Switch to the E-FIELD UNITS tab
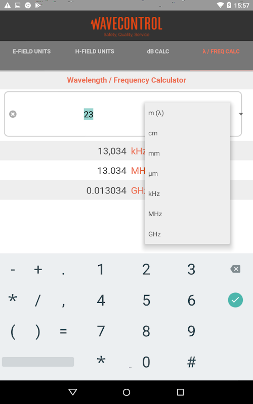Image resolution: width=253 pixels, height=404 pixels. tap(31, 52)
